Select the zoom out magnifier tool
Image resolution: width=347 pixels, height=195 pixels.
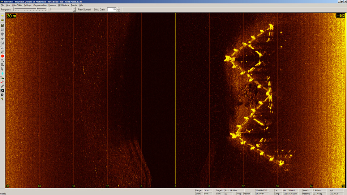[x=3, y=65]
